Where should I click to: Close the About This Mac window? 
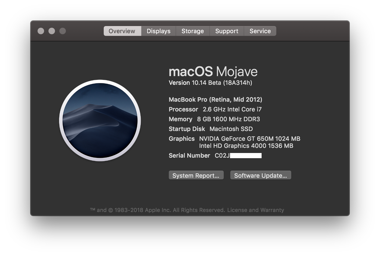[x=41, y=31]
